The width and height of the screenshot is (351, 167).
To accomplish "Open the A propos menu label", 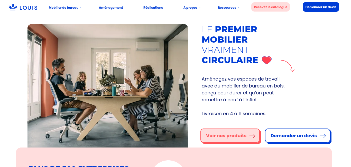I will pyautogui.click(x=190, y=8).
